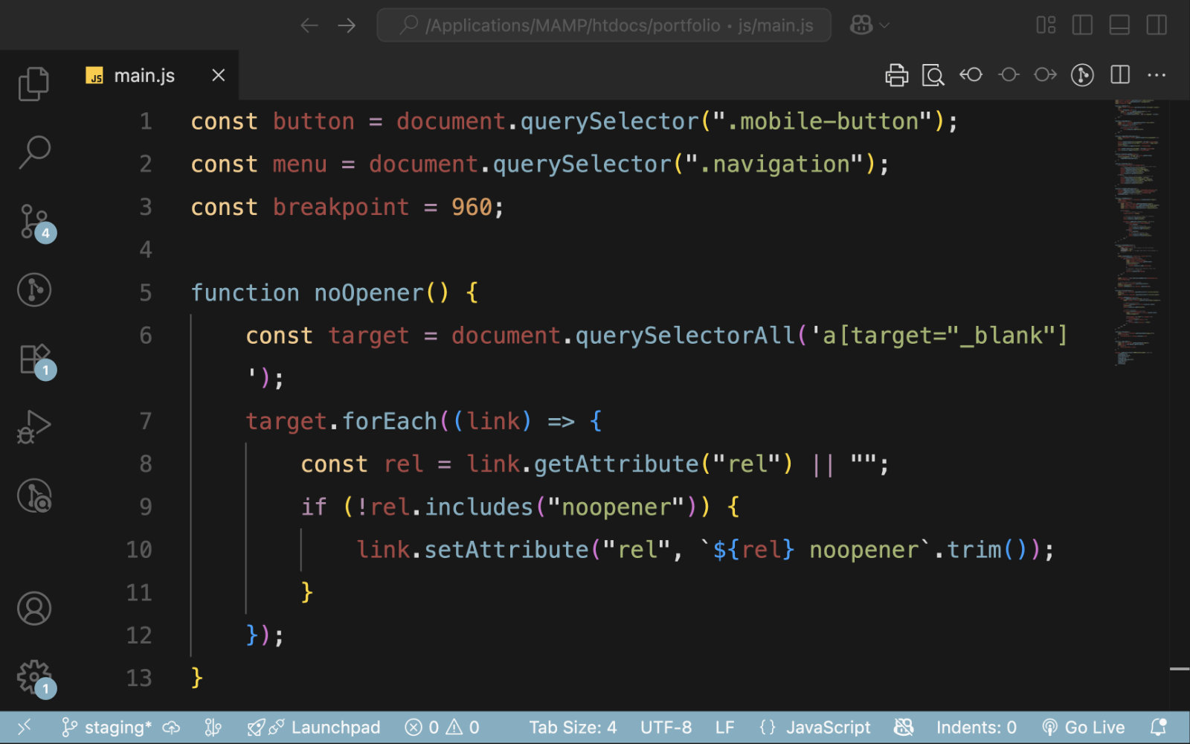Screen dimensions: 1190x744
Task: Close the main.js tab
Action: coord(218,75)
